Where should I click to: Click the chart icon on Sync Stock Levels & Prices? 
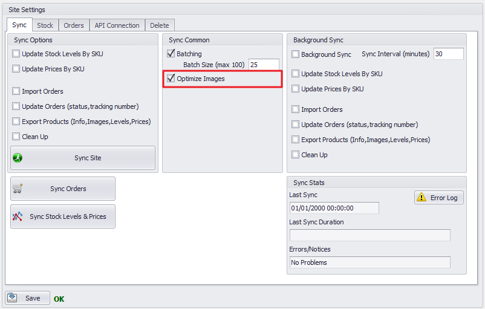point(18,216)
